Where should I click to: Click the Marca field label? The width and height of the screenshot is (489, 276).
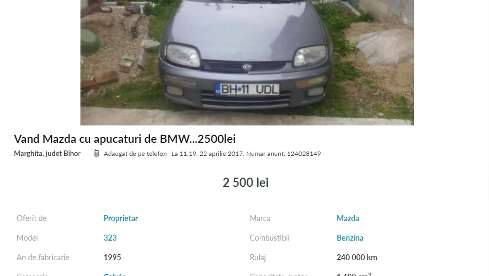pos(260,218)
